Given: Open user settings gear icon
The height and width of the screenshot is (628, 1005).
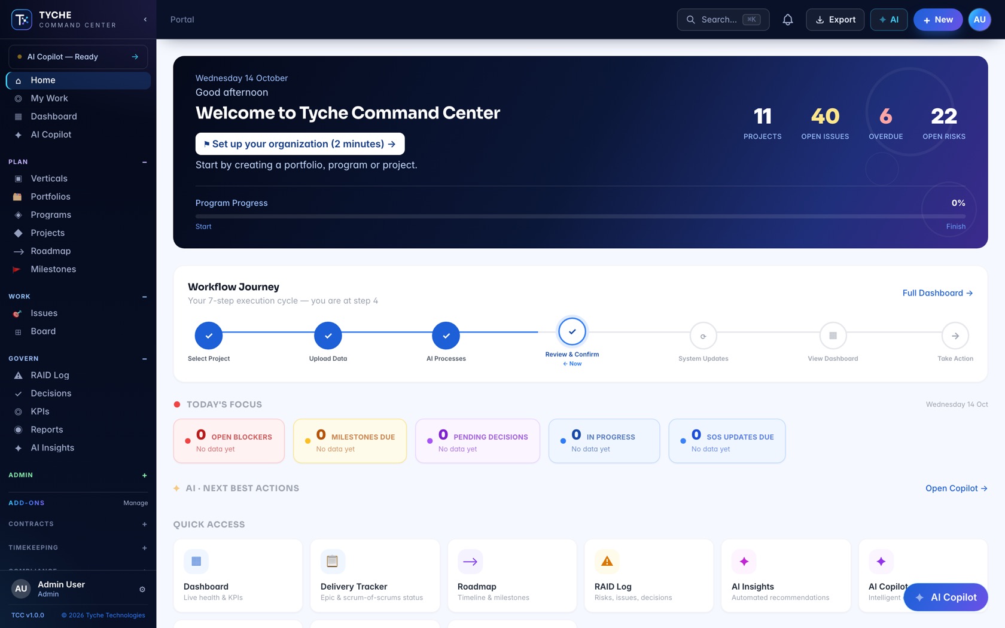Looking at the screenshot, I should tap(142, 589).
